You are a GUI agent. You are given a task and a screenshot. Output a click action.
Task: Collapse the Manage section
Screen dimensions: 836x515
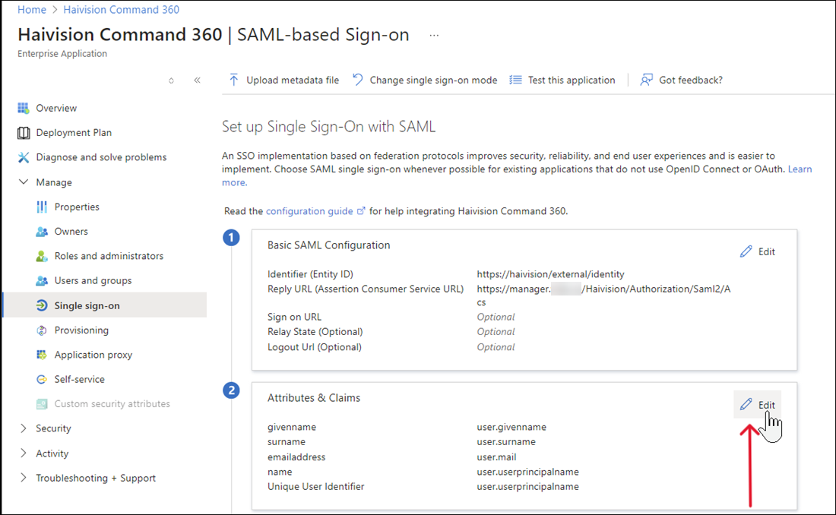23,182
